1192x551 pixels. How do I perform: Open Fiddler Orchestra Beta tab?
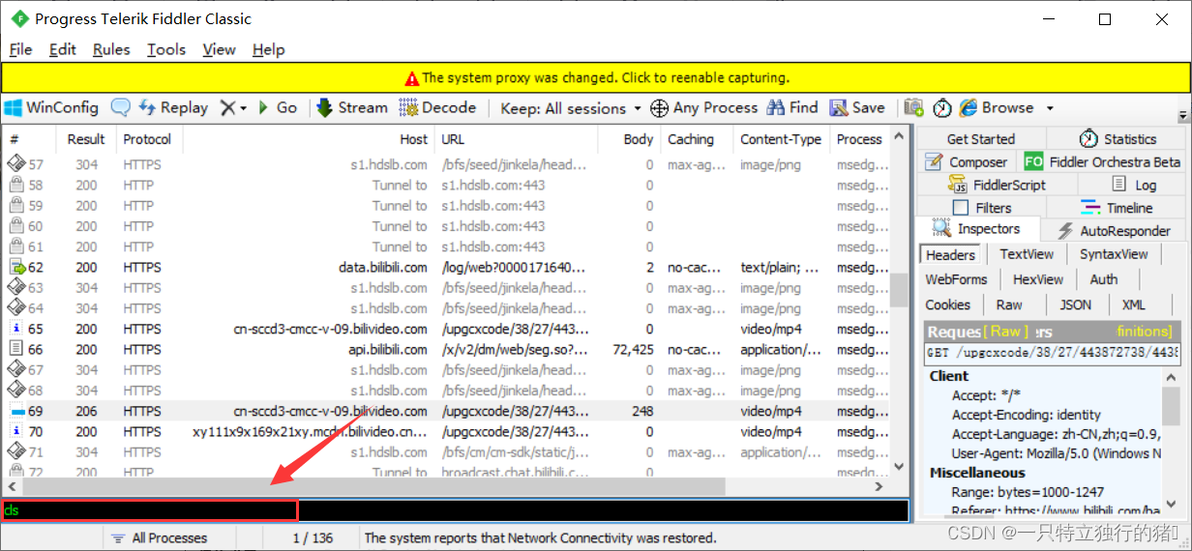[x=1103, y=162]
